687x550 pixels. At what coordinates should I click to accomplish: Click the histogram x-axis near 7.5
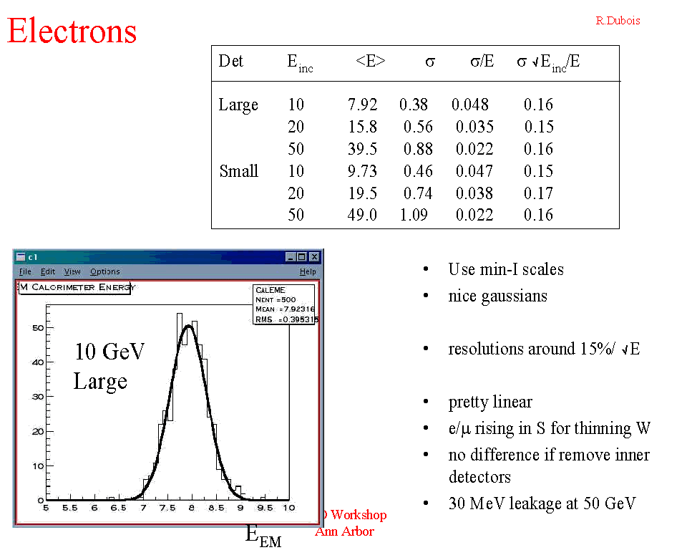pyautogui.click(x=167, y=500)
